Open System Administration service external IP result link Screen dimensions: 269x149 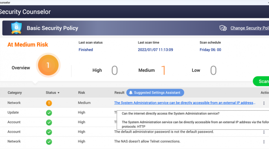pyautogui.click(x=185, y=103)
